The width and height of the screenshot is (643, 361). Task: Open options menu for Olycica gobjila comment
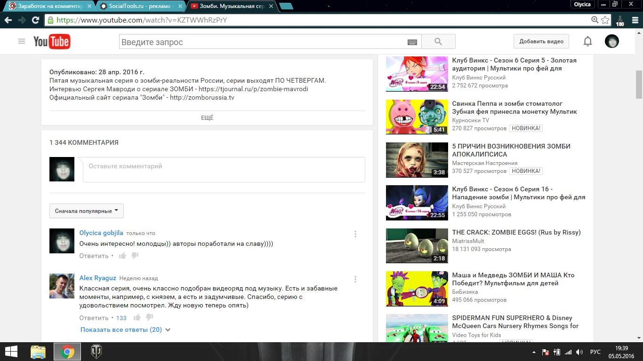[355, 234]
